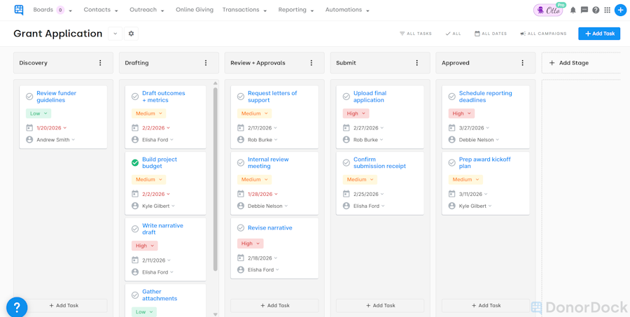Screen dimensions: 630x317
Task: Mark Upload final application task complete
Action: pyautogui.click(x=346, y=97)
